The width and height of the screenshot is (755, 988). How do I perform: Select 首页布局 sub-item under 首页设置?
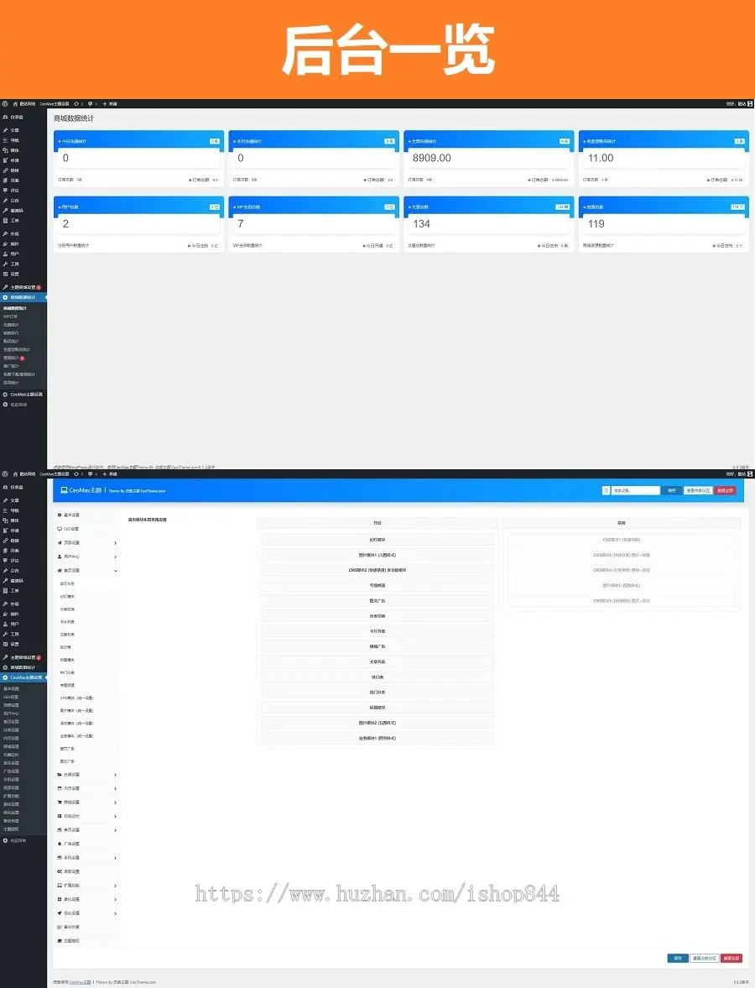pyautogui.click(x=67, y=584)
